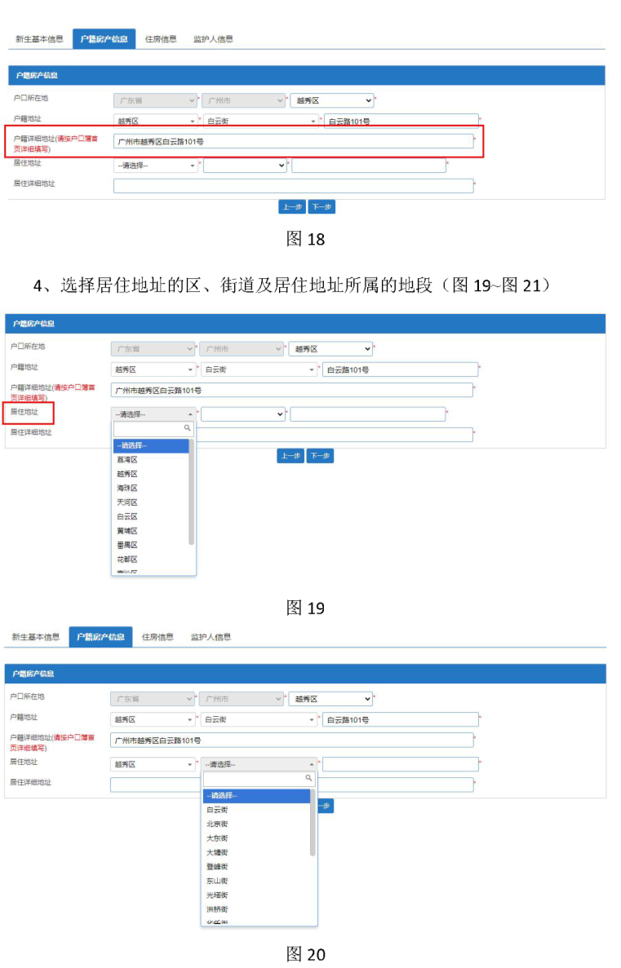Choose 荔湾区 in district list
Viewport: 621px width, 968px height.
click(151, 460)
